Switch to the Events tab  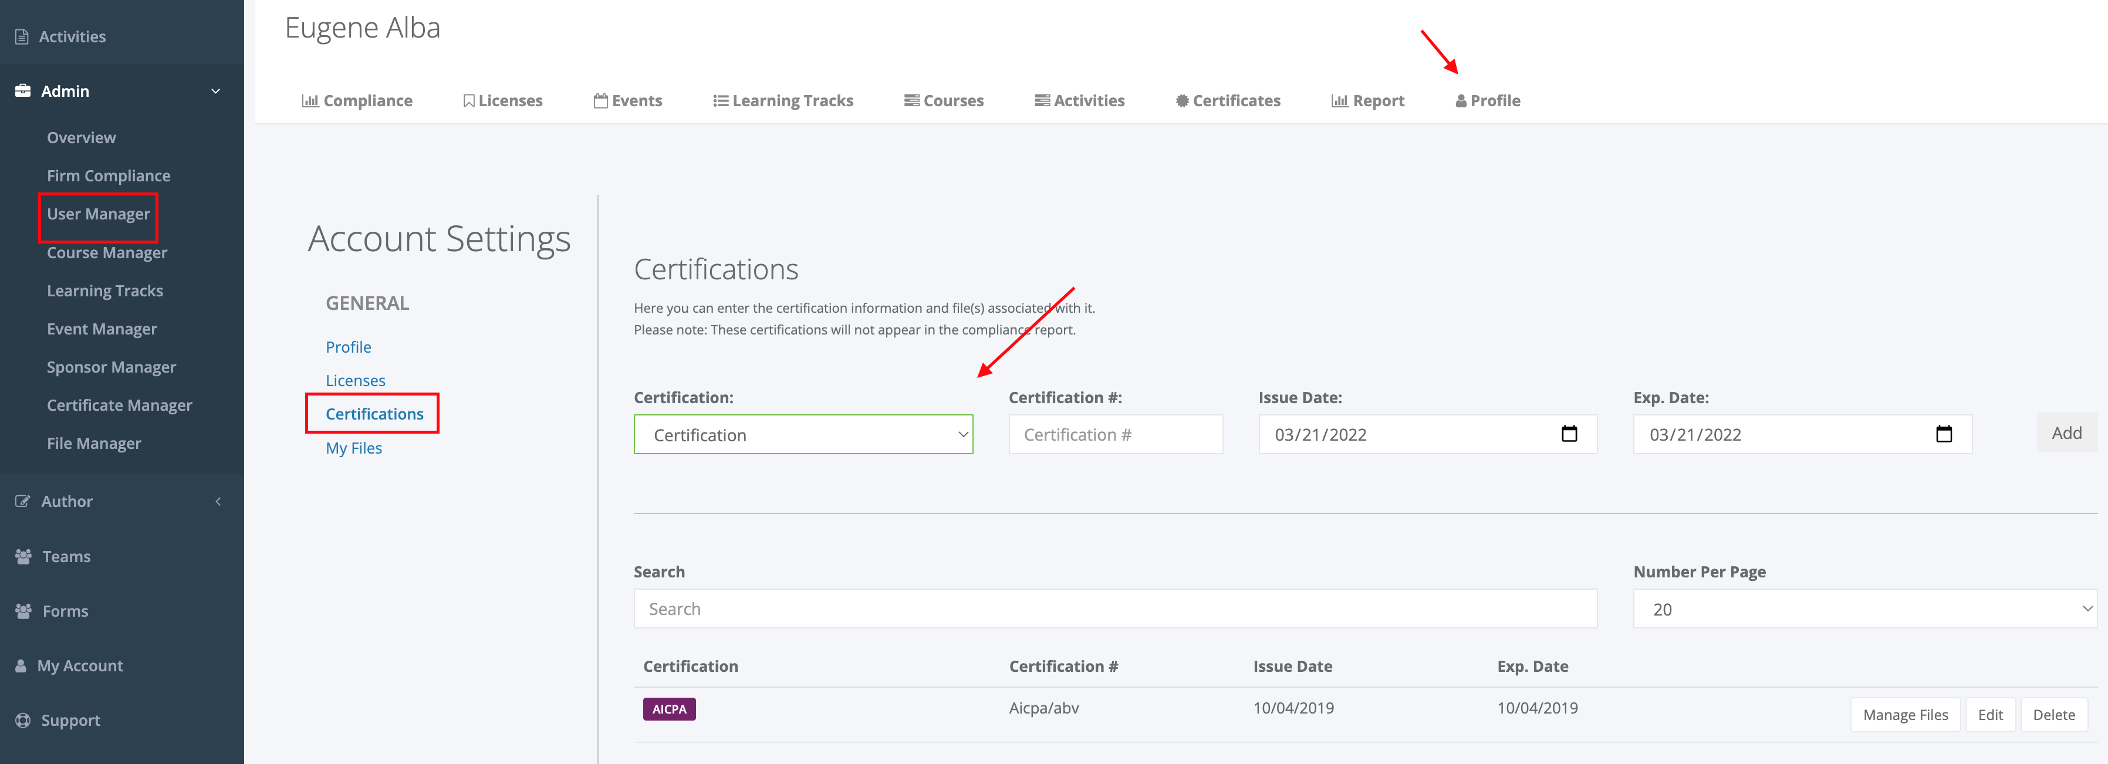point(629,100)
